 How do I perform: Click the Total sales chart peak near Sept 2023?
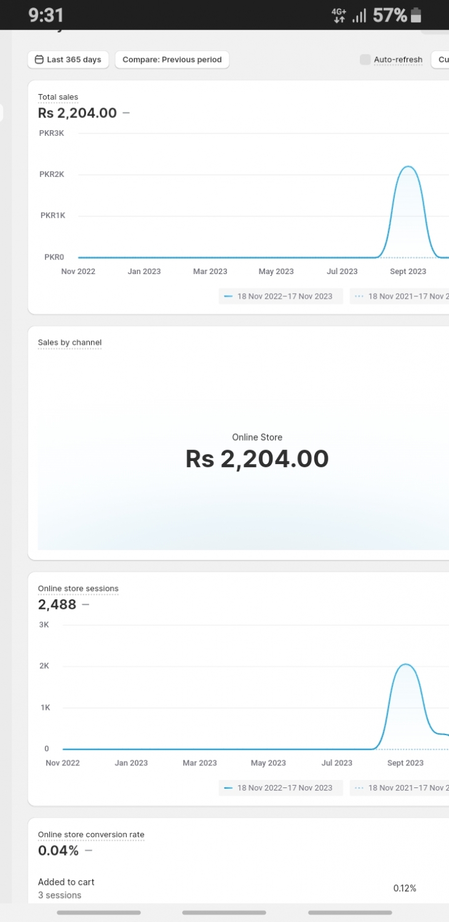click(407, 167)
